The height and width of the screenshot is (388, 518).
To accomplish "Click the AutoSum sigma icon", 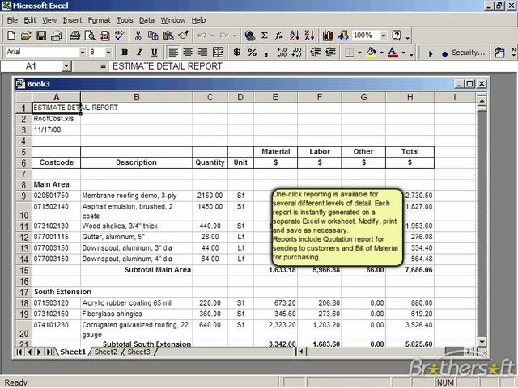I will coord(265,36).
